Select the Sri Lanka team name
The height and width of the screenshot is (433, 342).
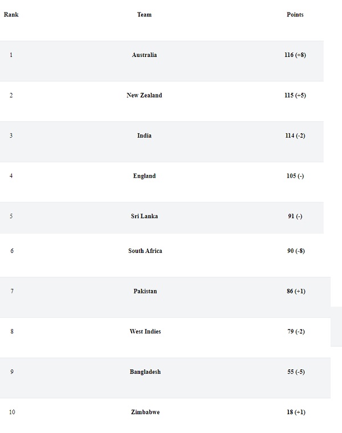[144, 217]
